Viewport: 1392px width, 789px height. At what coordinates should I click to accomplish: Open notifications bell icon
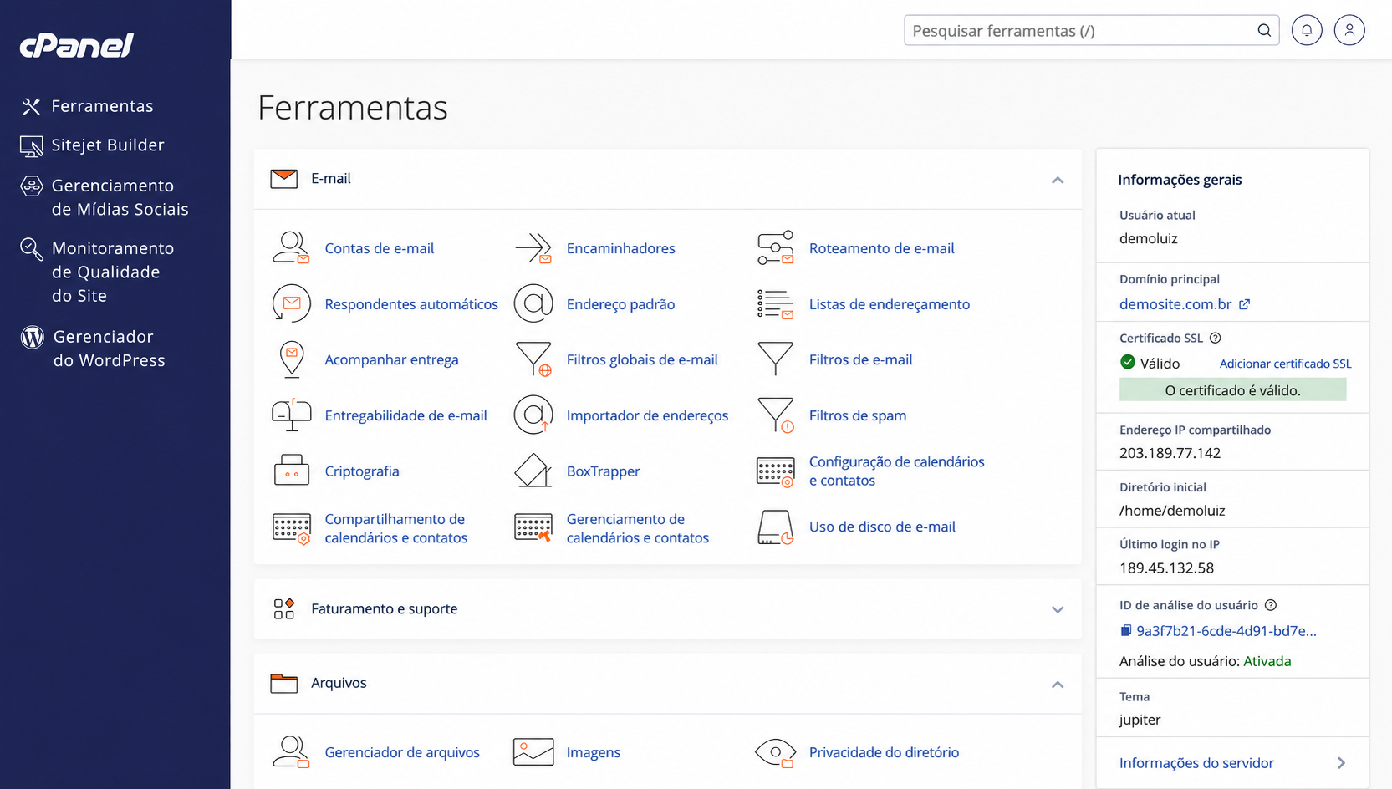[1307, 31]
